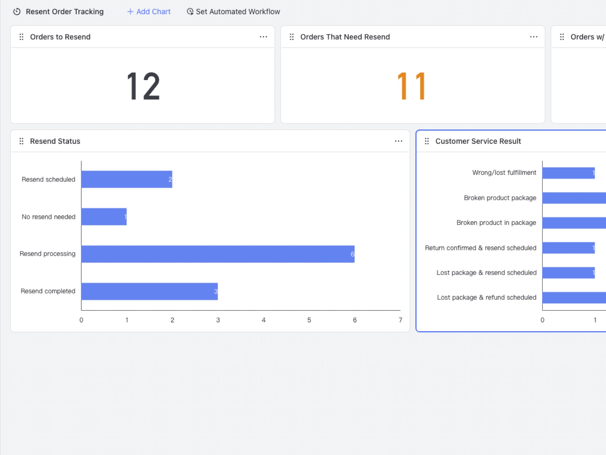Image resolution: width=606 pixels, height=455 pixels.
Task: Open the Orders That Need Resend options menu
Action: 534,37
